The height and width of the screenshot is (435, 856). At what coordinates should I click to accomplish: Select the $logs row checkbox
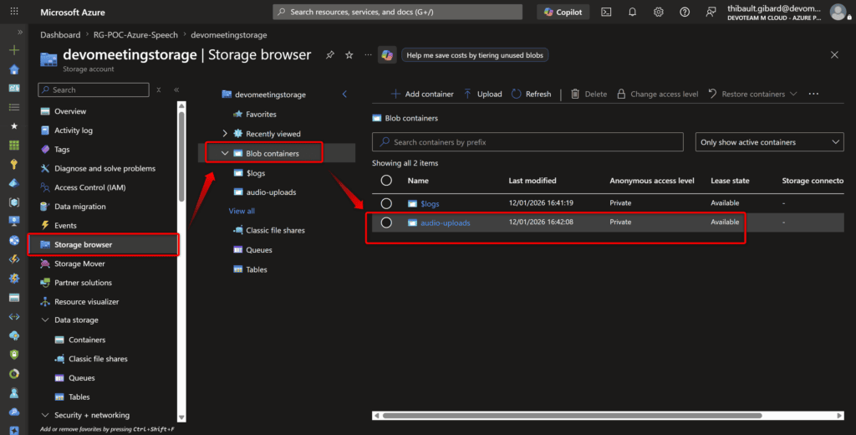click(x=386, y=203)
